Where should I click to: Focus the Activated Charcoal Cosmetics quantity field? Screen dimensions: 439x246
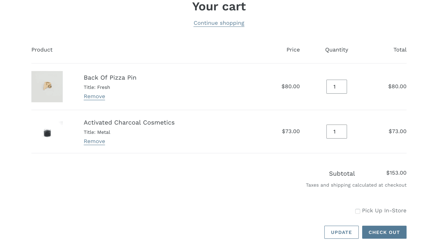(336, 131)
